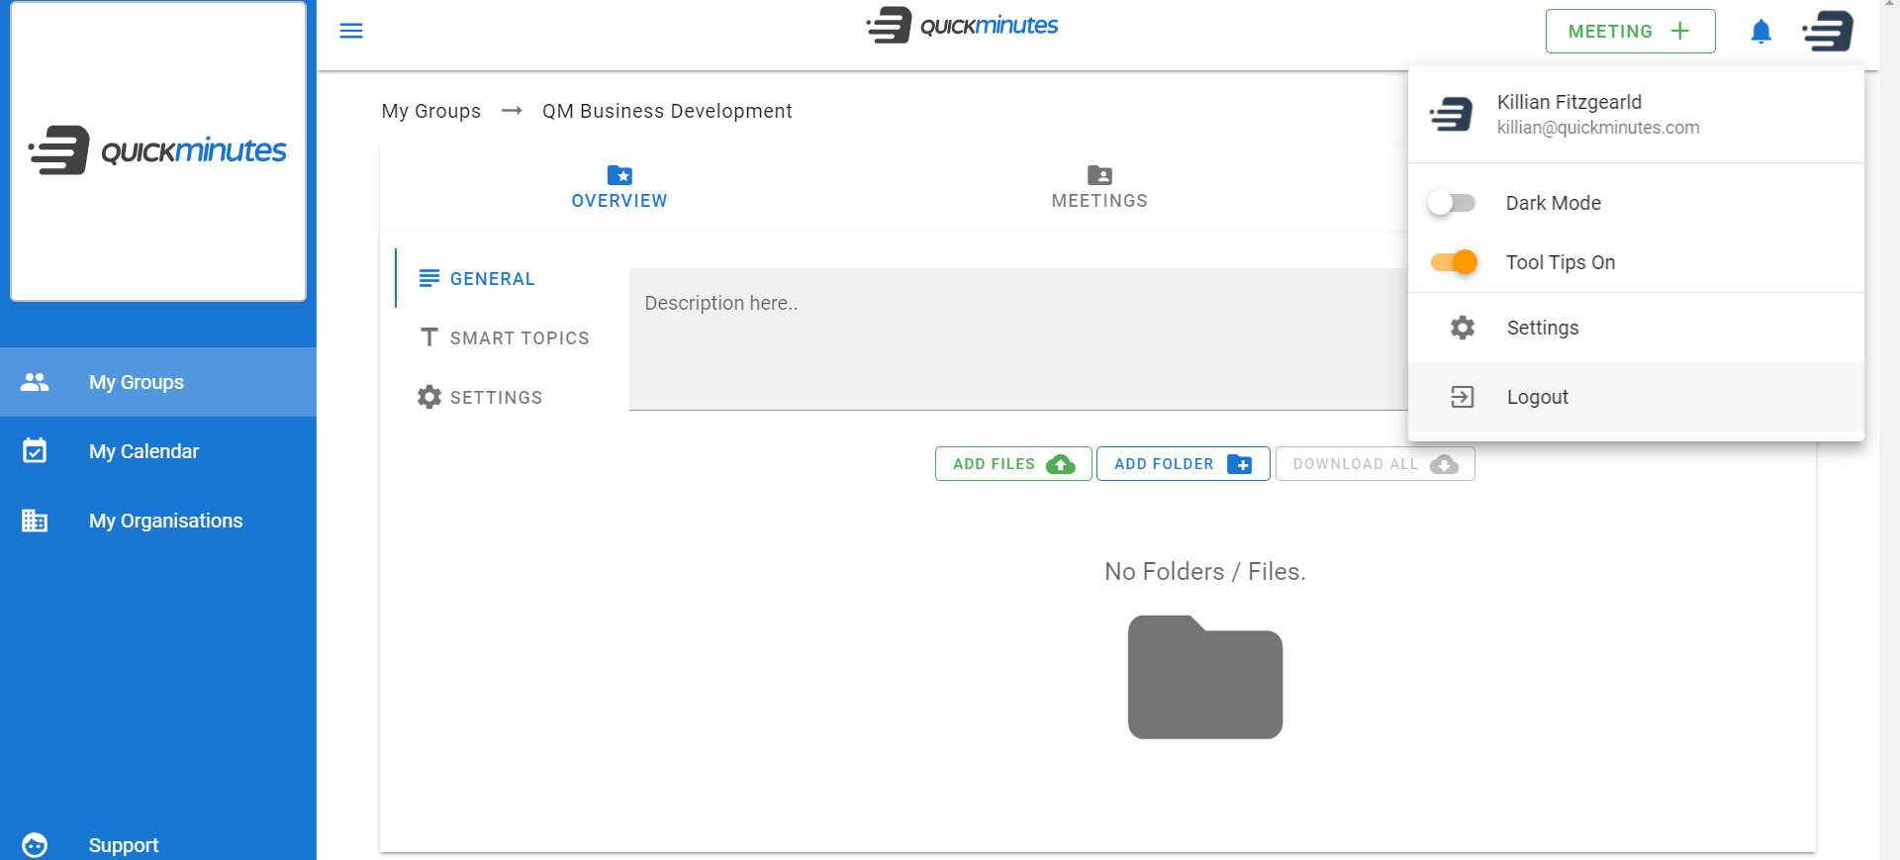
Task: Switch to the Meetings tab
Action: tap(1099, 188)
